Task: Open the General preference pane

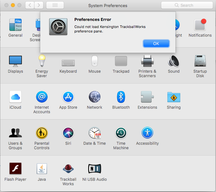Action: click(15, 28)
